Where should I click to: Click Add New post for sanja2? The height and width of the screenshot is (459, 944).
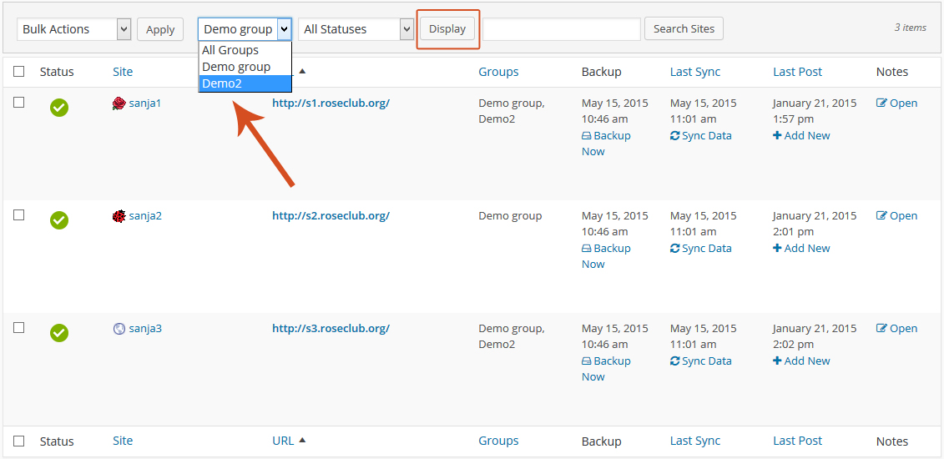(x=801, y=248)
